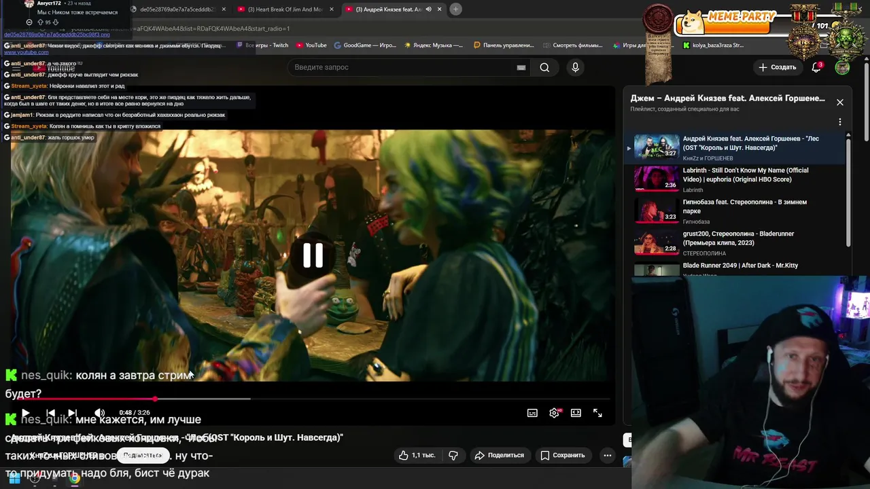Switch the video to fullscreen
This screenshot has height=489, width=870.
pyautogui.click(x=597, y=413)
